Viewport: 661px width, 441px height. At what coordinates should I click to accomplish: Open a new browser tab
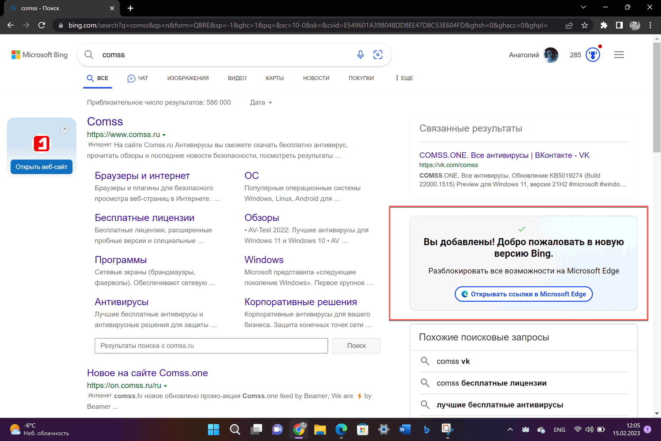click(x=130, y=8)
